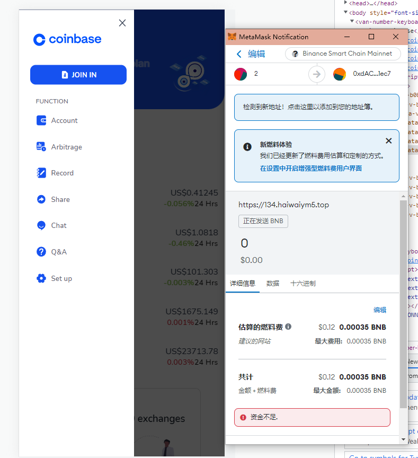The width and height of the screenshot is (418, 458).
Task: Open the enhanced gas fee settings link
Action: pyautogui.click(x=310, y=168)
